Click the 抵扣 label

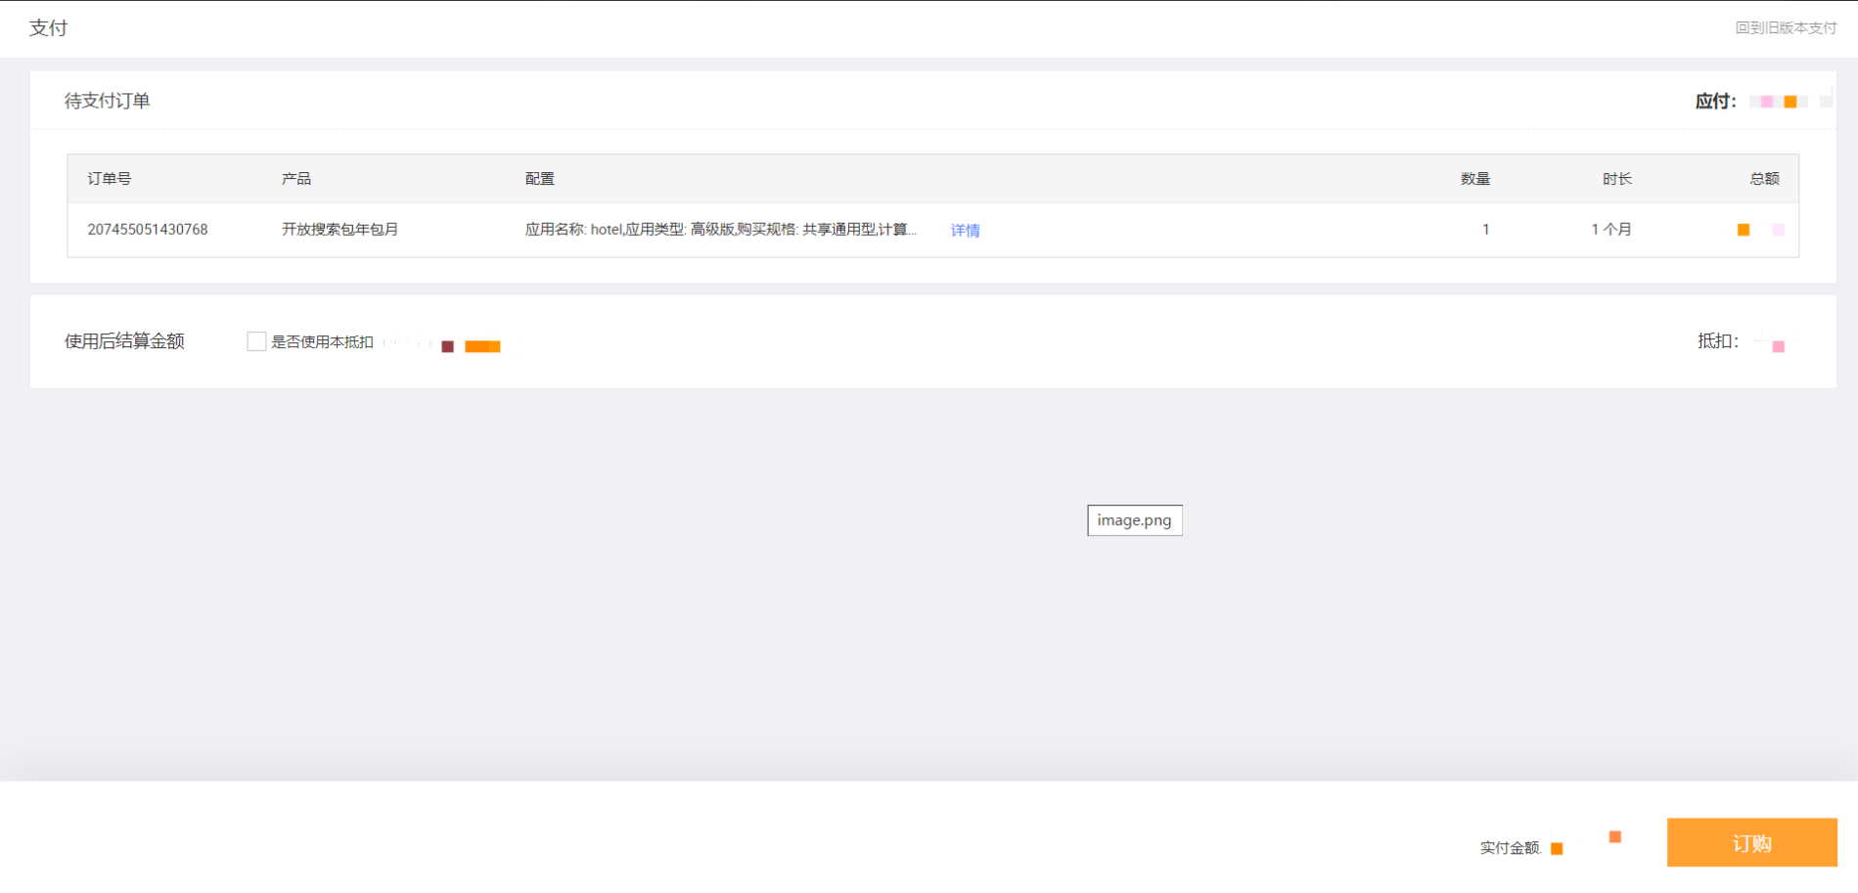point(1717,340)
